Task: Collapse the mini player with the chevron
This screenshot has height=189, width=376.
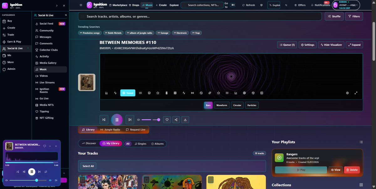Action: (50, 146)
